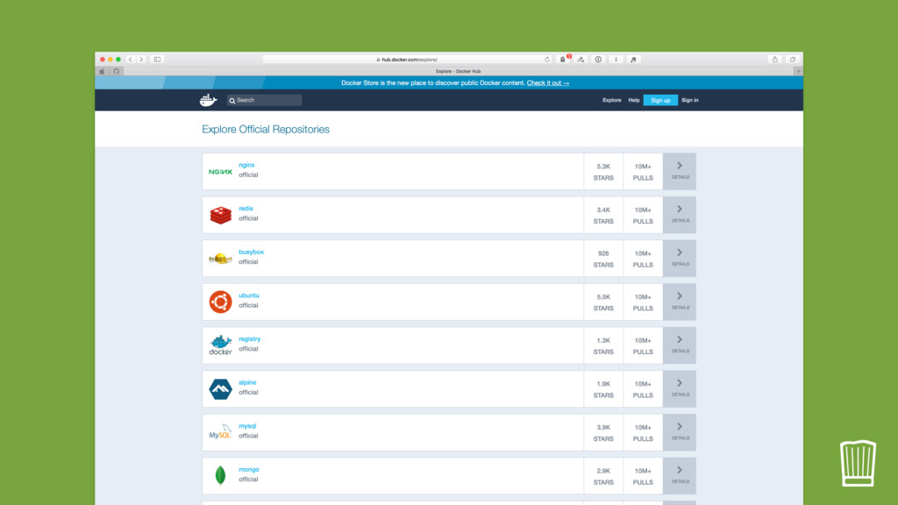Click the 3.9K STARS cell for mysql
The height and width of the screenshot is (505, 898).
(603, 433)
